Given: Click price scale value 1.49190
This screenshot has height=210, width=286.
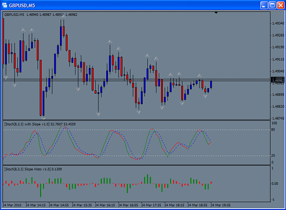Looking at the screenshot, I should pos(278,47).
